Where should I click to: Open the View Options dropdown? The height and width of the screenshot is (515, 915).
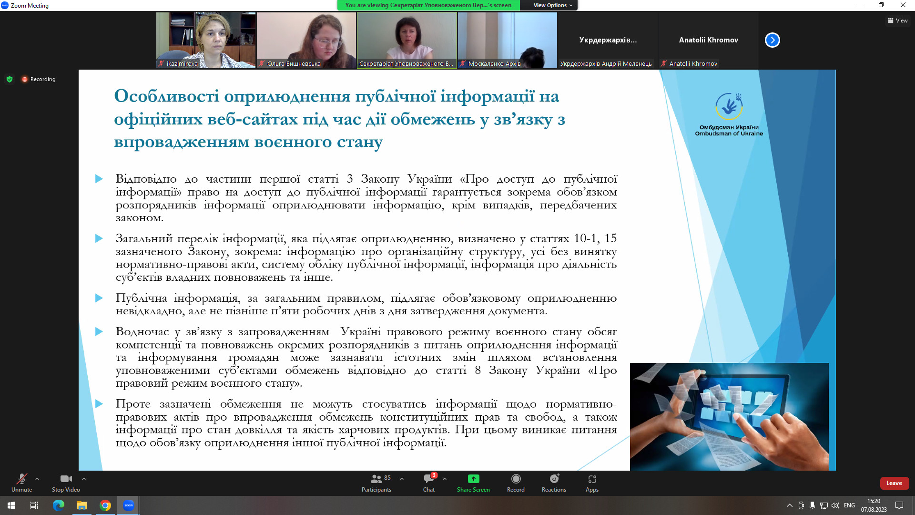[x=553, y=5]
